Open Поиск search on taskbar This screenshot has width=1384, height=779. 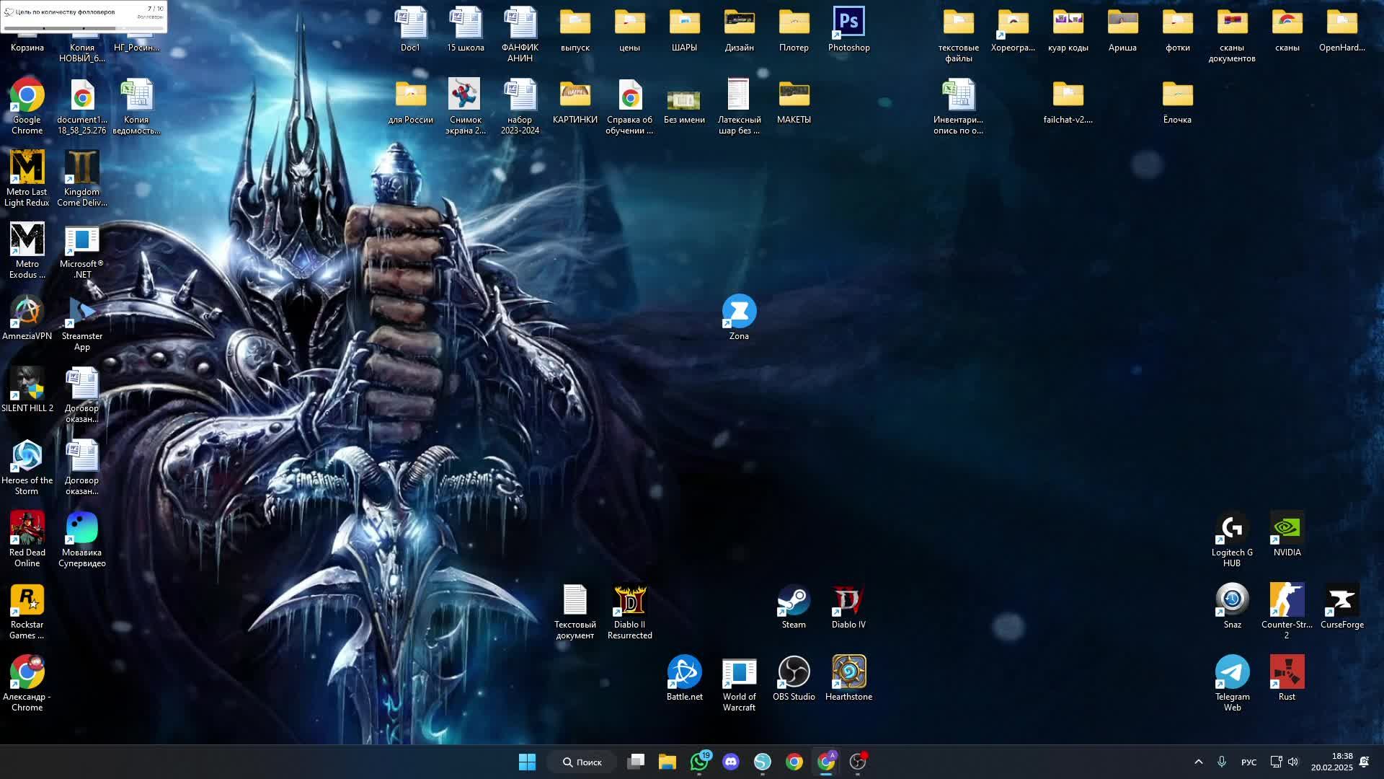point(581,762)
